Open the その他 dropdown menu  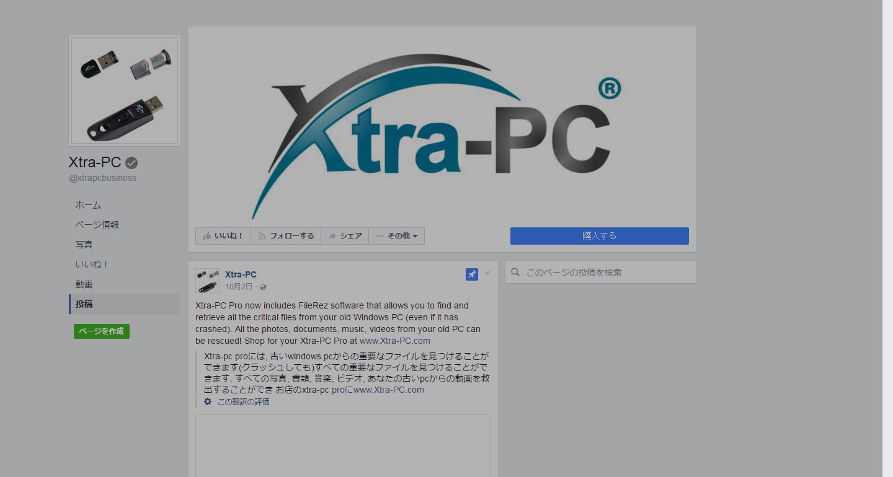(397, 236)
